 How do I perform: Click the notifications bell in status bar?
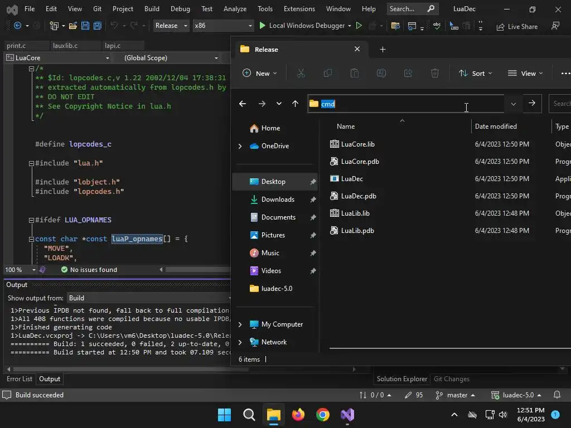(557, 395)
